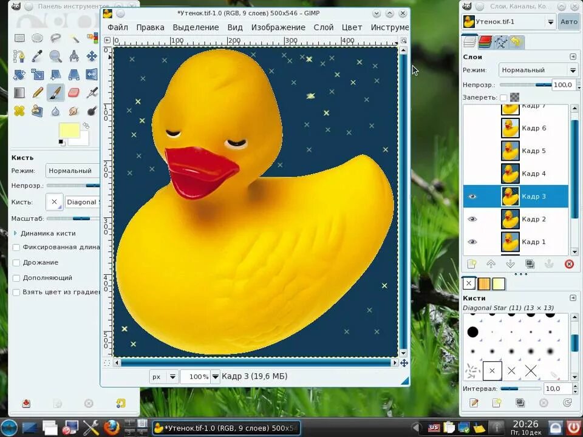Choose the Zoom magnifier tool

(x=55, y=56)
